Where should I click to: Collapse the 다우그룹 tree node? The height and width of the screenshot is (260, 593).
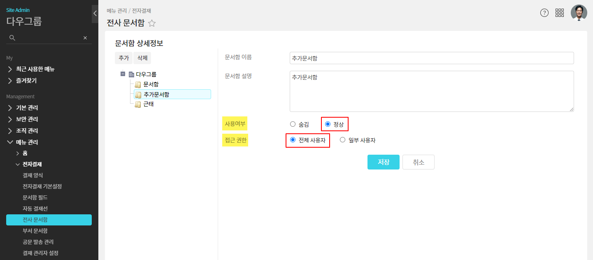[123, 74]
